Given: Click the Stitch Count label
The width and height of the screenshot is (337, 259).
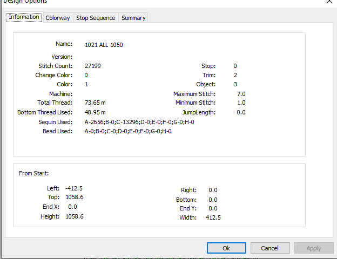Looking at the screenshot, I should (x=56, y=66).
